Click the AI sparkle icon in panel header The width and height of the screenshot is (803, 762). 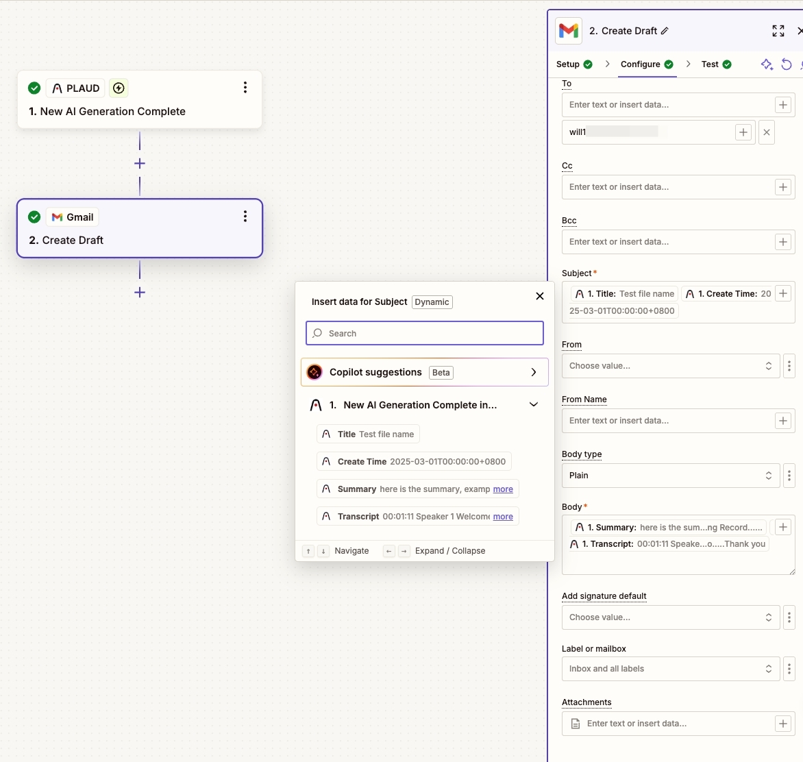[x=767, y=64]
